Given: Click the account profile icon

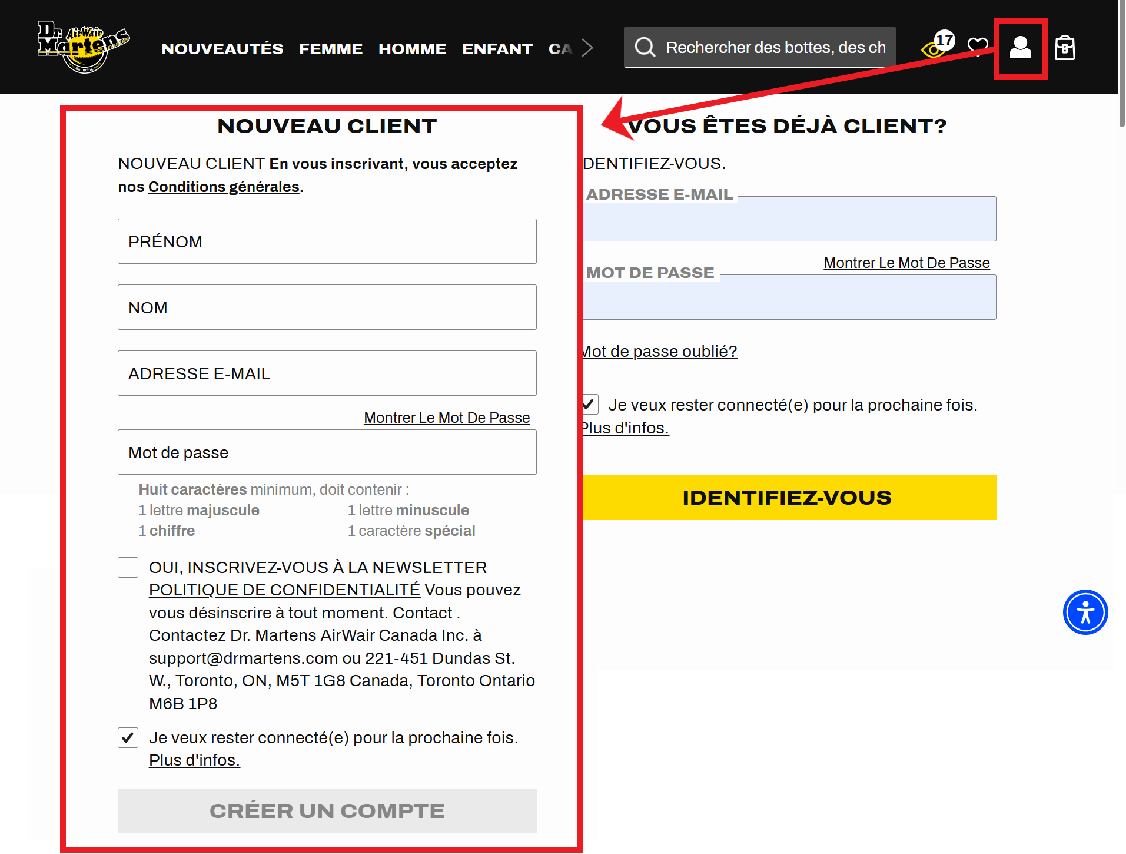Looking at the screenshot, I should coord(1020,48).
